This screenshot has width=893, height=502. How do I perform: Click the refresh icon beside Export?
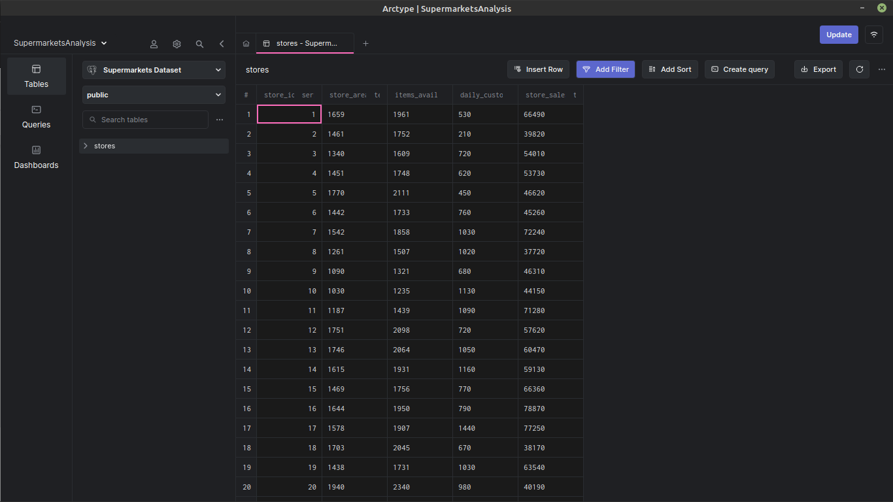click(859, 69)
